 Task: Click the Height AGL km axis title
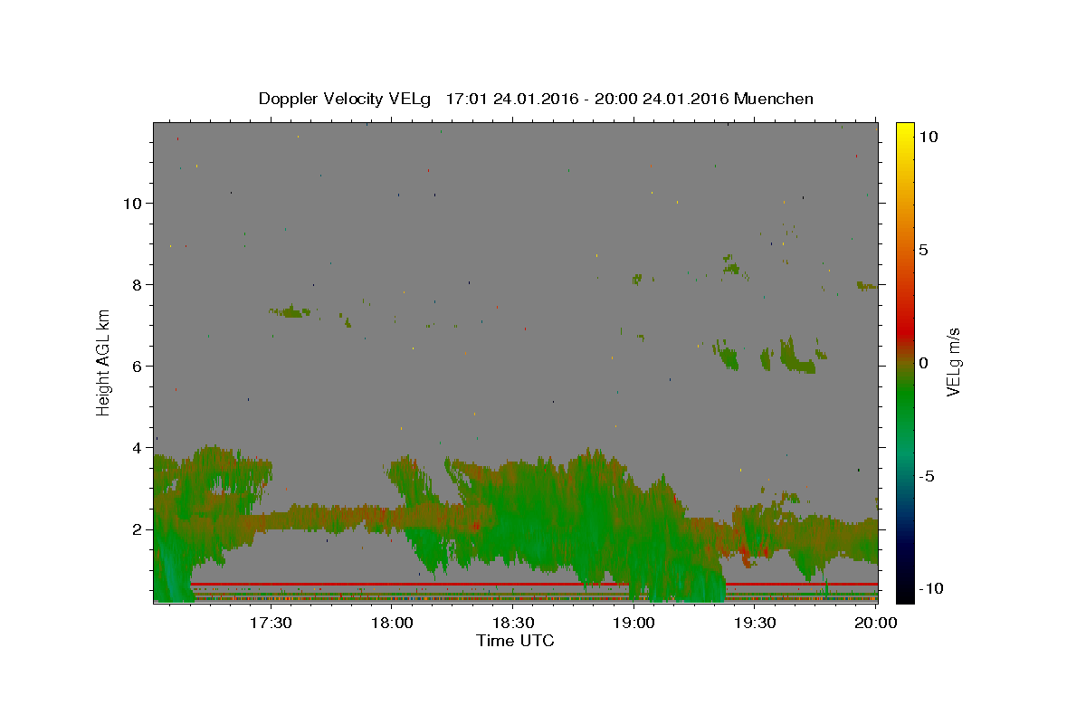click(x=104, y=360)
